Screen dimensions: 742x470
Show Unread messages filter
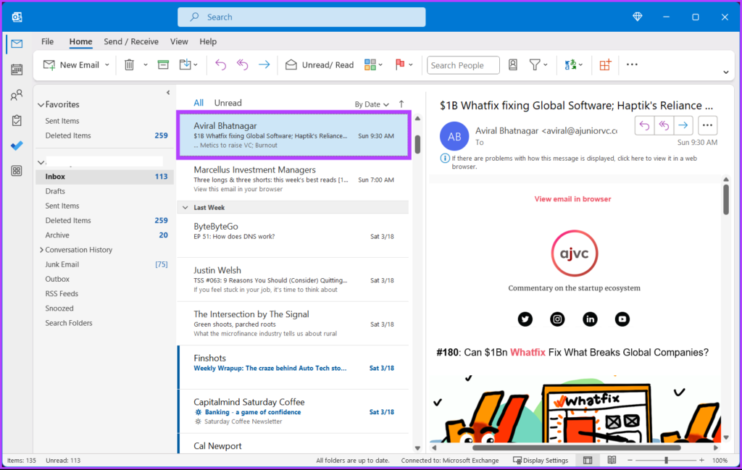[228, 103]
